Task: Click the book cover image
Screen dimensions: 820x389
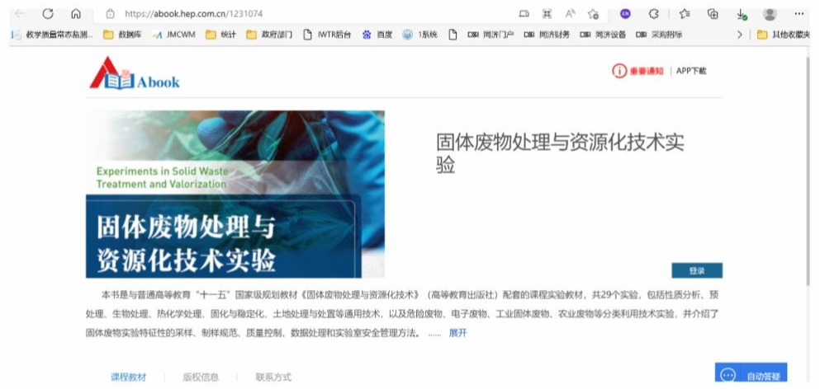Action: coord(235,194)
